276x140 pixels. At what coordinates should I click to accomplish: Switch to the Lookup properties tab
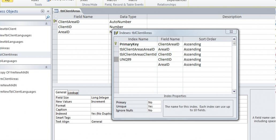73,93
